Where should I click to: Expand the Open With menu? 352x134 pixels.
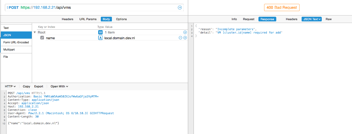click(59, 86)
